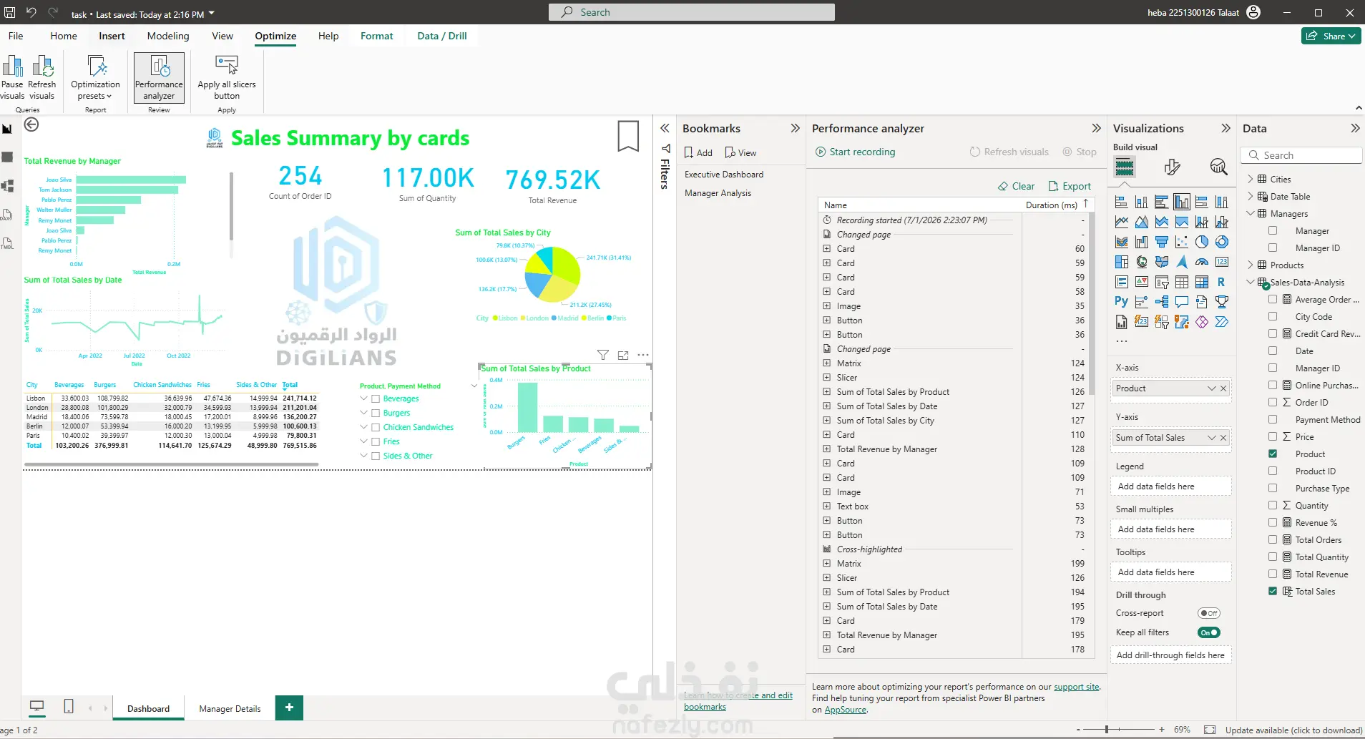Check the Beverages slicer checkbox
The height and width of the screenshot is (739, 1365).
tap(376, 399)
